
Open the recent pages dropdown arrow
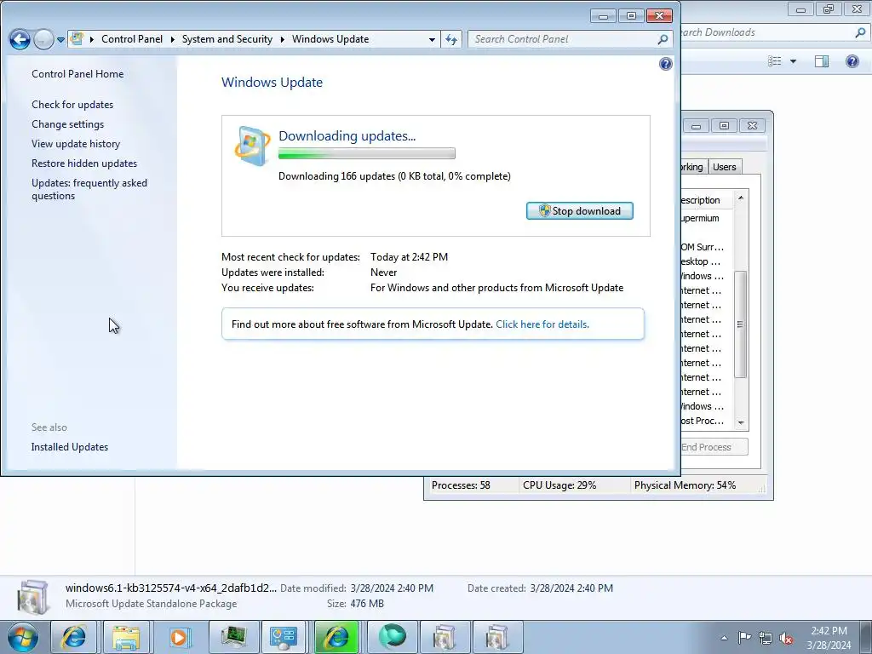tap(60, 39)
